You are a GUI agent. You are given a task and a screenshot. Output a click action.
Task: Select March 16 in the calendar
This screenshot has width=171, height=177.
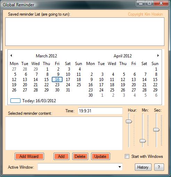click(57, 80)
